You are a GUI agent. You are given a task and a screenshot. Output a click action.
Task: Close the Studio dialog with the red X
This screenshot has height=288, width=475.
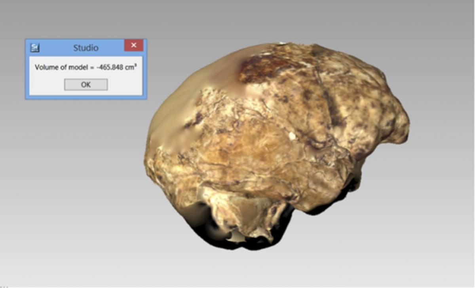click(x=133, y=45)
